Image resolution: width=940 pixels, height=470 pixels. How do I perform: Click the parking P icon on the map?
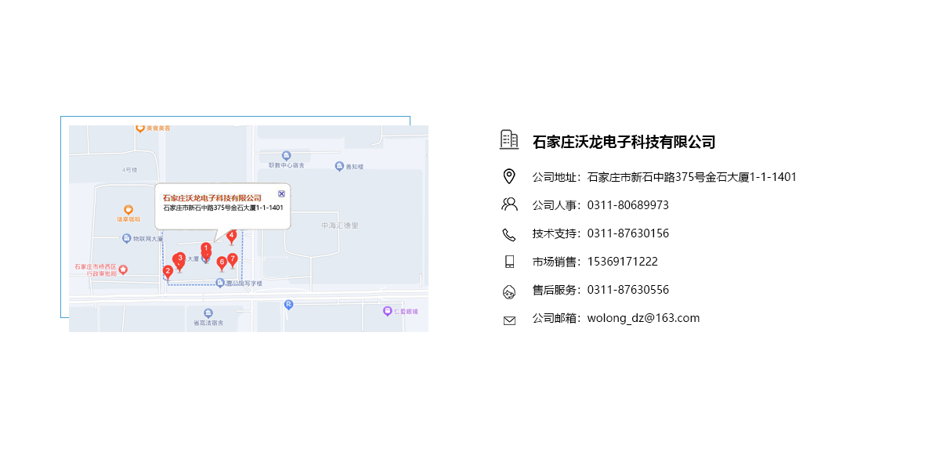click(x=287, y=305)
